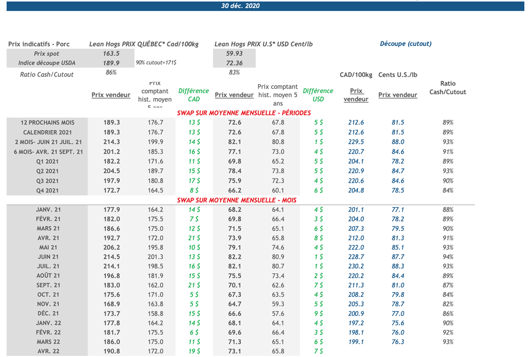
Task: Select the SWAP SUR MOYENNE MENSUELLE - MOIS title
Action: [x=236, y=200]
